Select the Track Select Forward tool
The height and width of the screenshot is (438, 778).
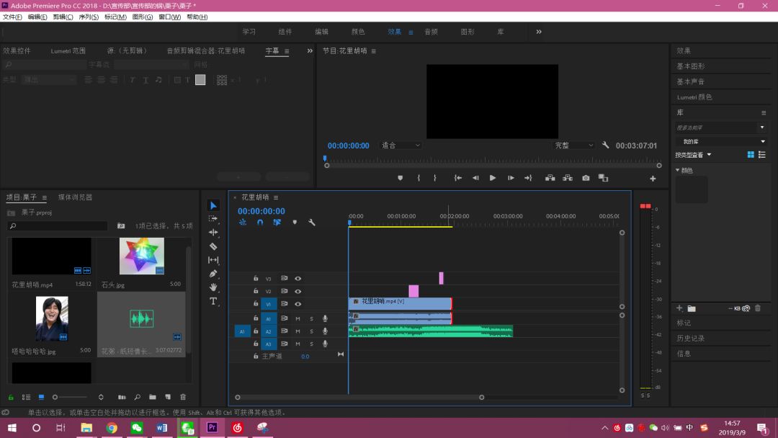click(x=213, y=219)
